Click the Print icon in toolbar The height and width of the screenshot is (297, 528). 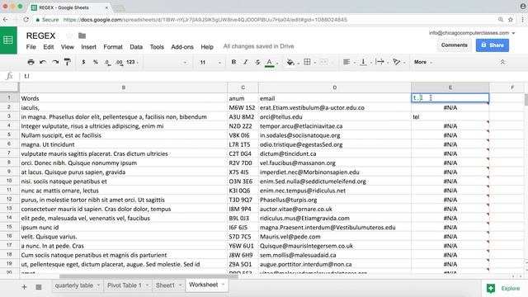click(31, 62)
